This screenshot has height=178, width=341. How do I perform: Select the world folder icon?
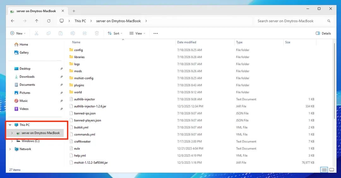click(71, 92)
